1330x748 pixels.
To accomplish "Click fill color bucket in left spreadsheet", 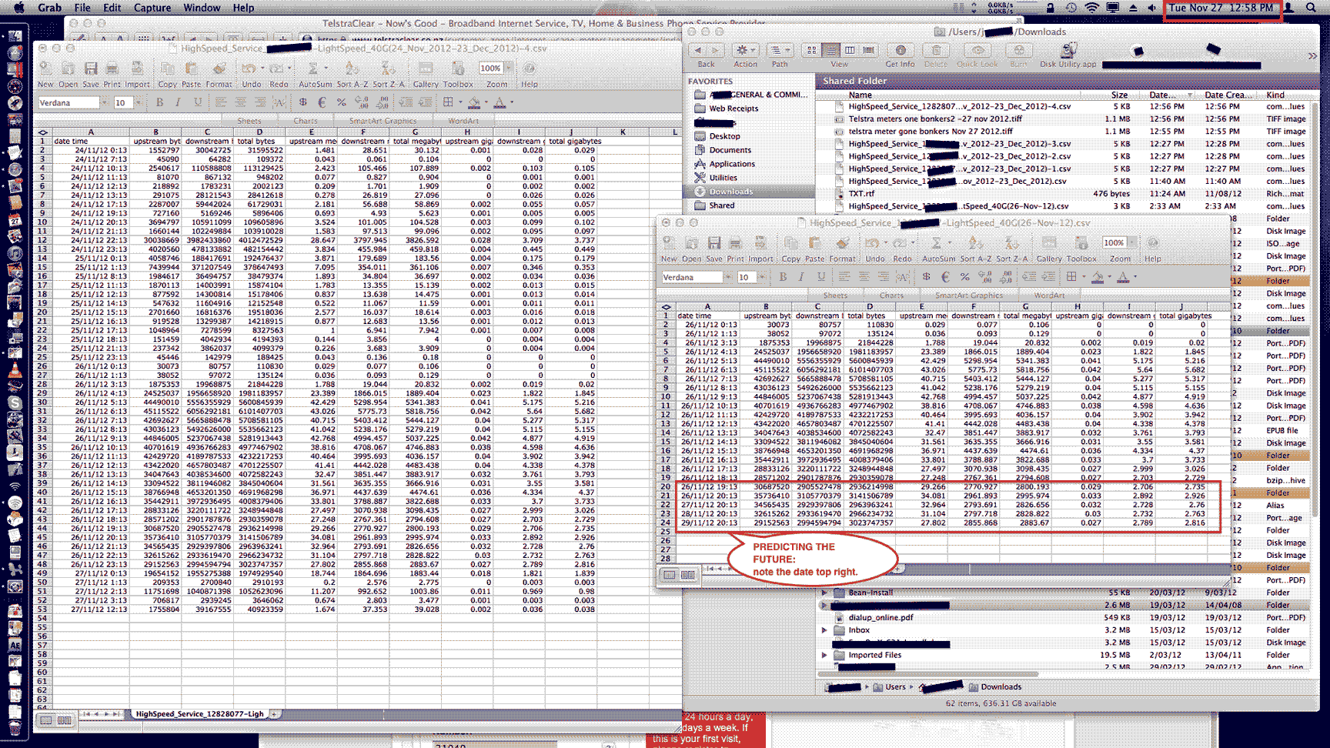I will click(x=473, y=102).
